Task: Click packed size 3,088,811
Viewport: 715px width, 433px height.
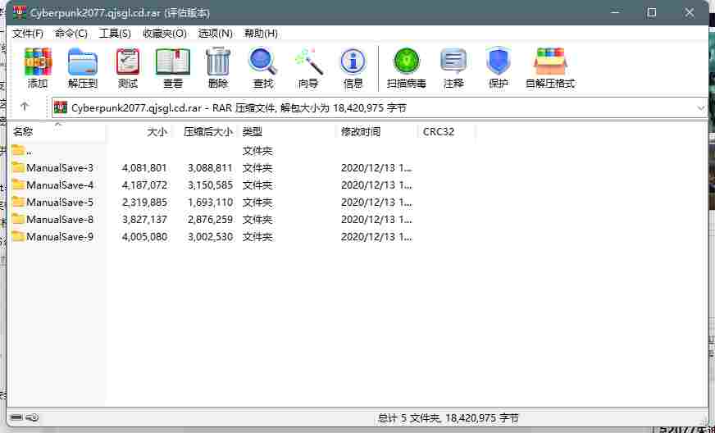Action: 210,168
